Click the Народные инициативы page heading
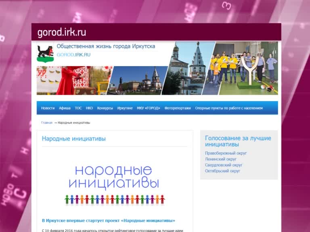Image resolution: width=310 pixels, height=232 pixels. pyautogui.click(x=74, y=139)
